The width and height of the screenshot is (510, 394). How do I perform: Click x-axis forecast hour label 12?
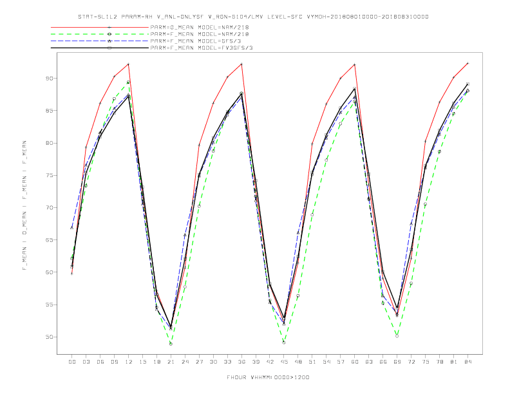click(x=129, y=362)
